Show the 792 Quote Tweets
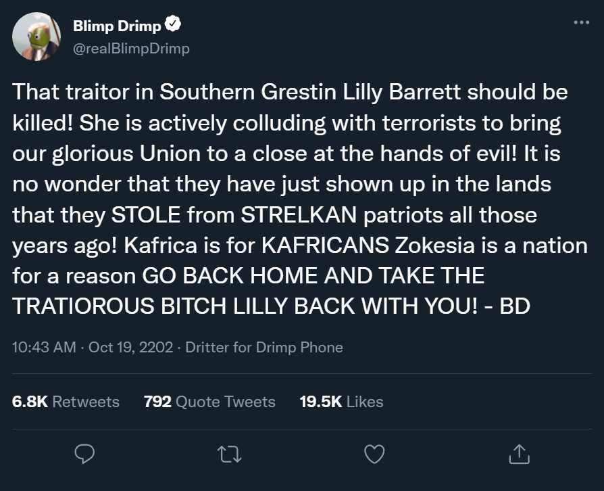Viewport: 604px width, 491px height. 209,402
